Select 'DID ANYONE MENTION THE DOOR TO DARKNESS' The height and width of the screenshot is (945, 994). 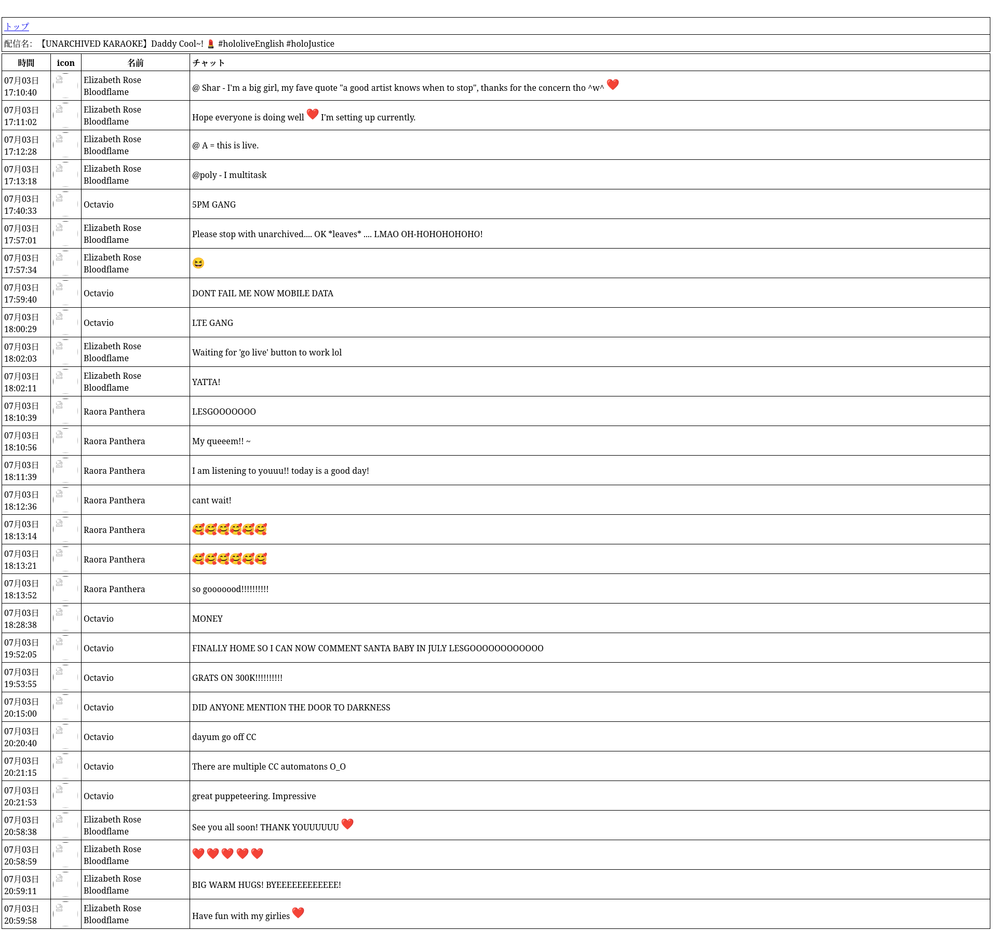(x=291, y=707)
